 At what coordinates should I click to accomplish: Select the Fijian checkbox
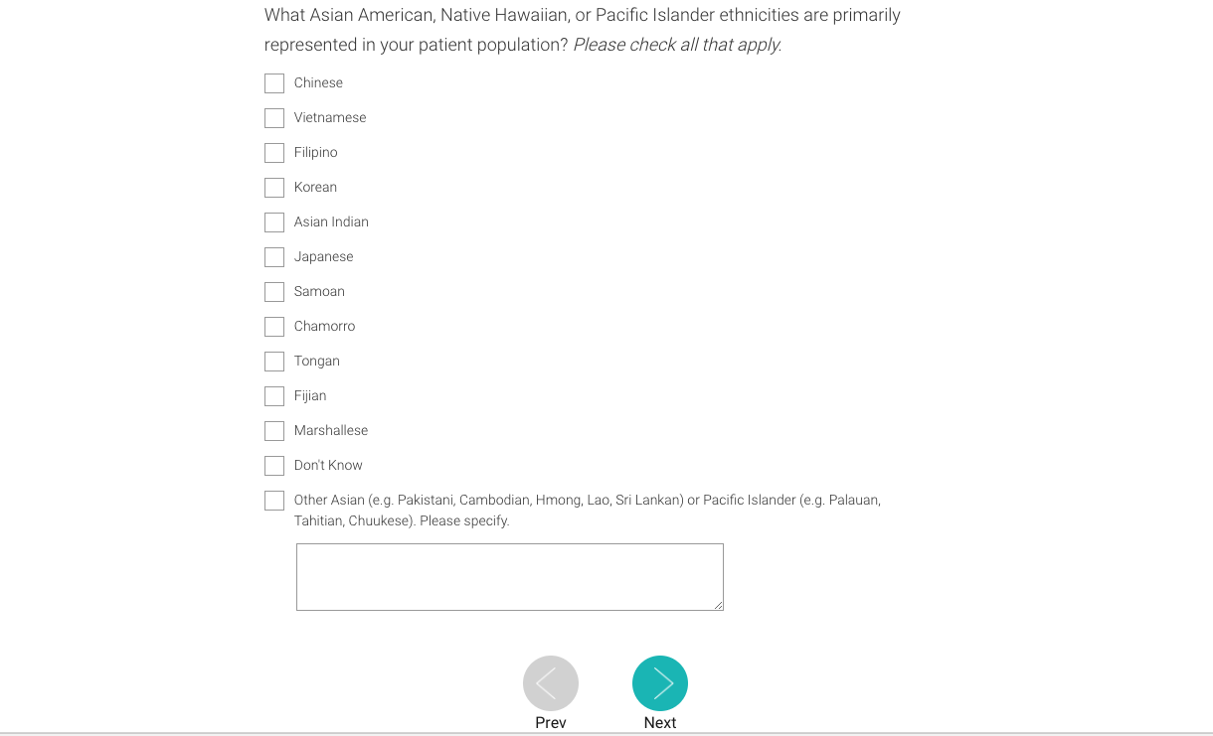pyautogui.click(x=274, y=396)
